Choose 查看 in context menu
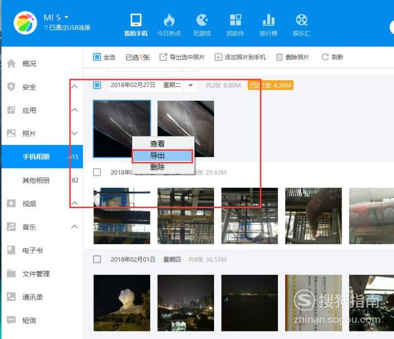 coord(163,144)
